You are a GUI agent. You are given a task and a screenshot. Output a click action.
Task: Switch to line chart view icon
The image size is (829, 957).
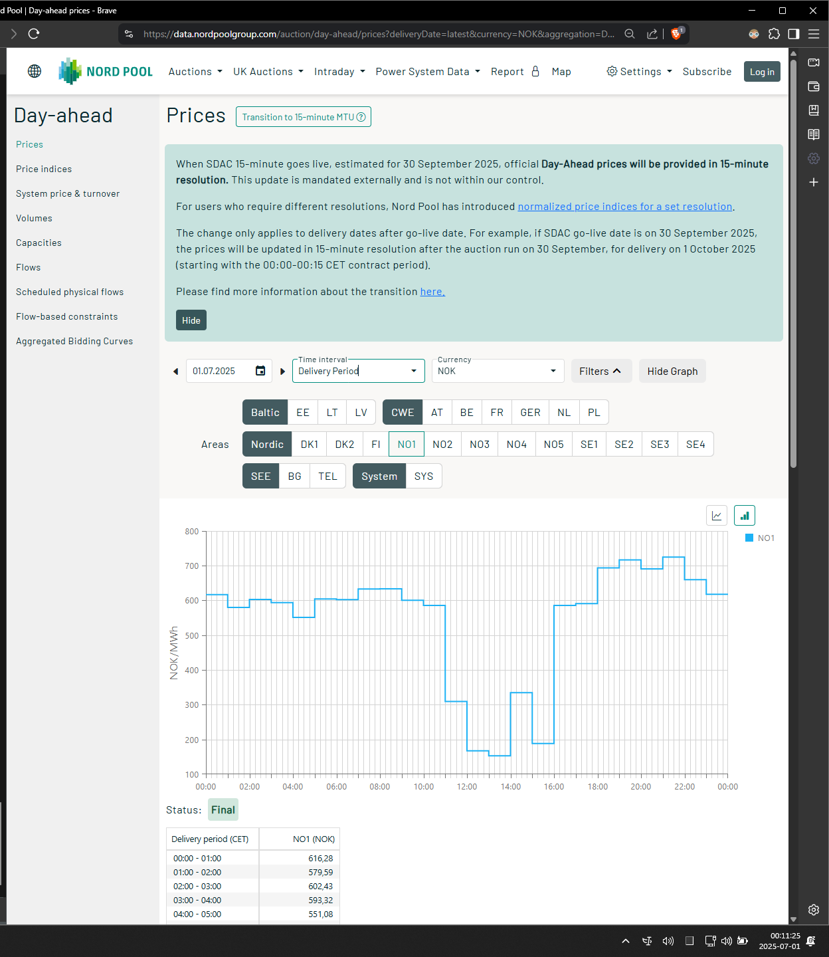[x=717, y=515]
